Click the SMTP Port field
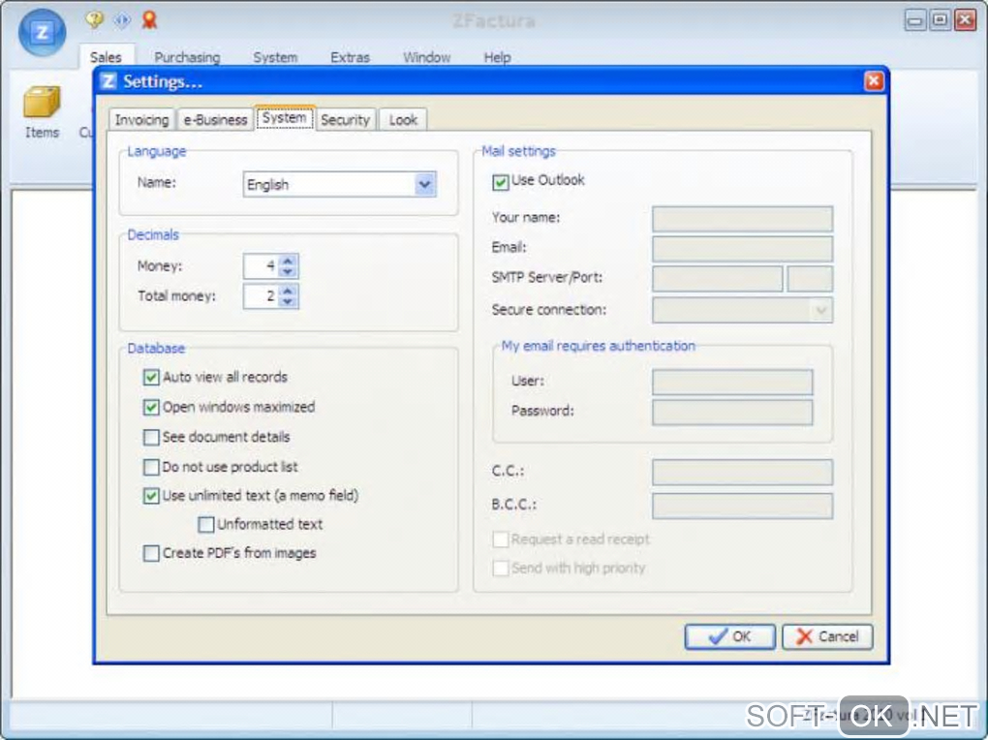Viewport: 988px width, 740px height. 810,279
